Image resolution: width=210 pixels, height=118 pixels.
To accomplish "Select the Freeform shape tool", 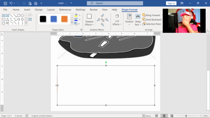I will [x=4, y=23].
